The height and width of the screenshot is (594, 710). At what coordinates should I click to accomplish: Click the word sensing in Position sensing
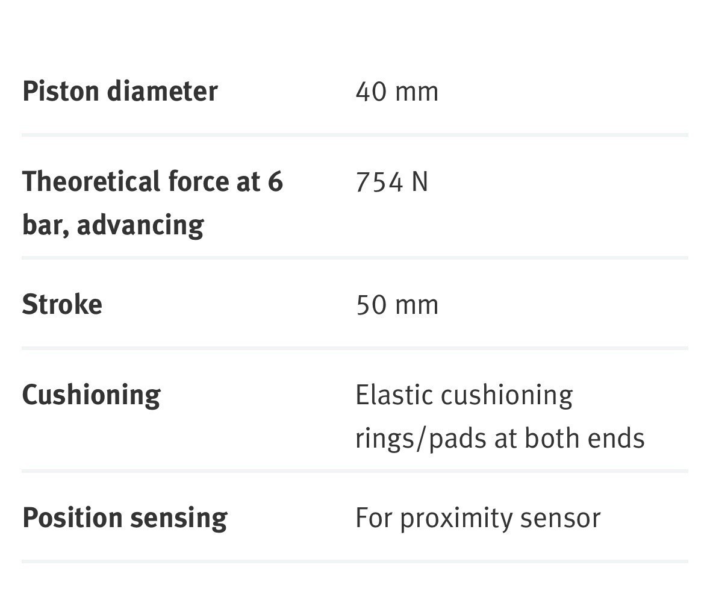[179, 519]
